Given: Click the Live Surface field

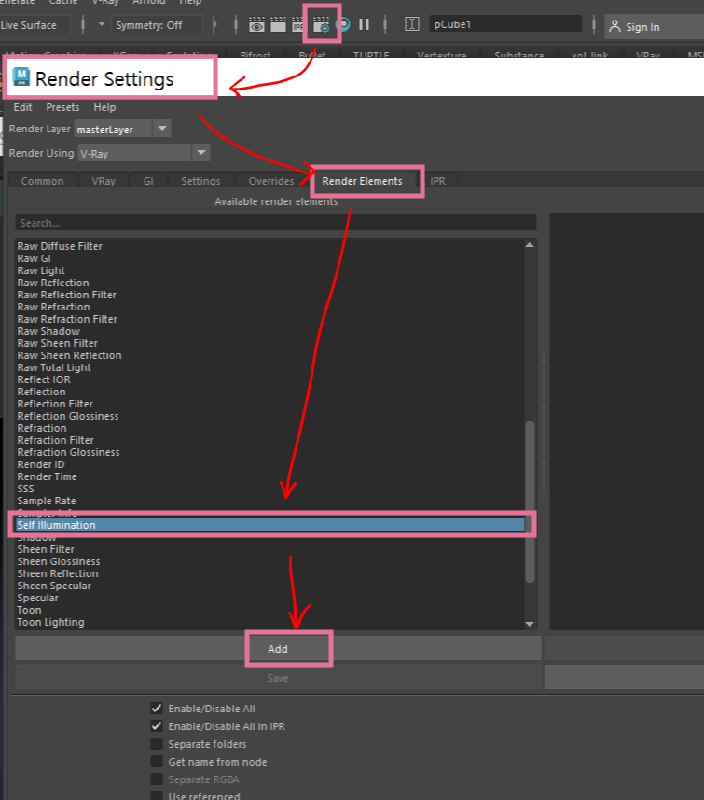Looking at the screenshot, I should [34, 25].
